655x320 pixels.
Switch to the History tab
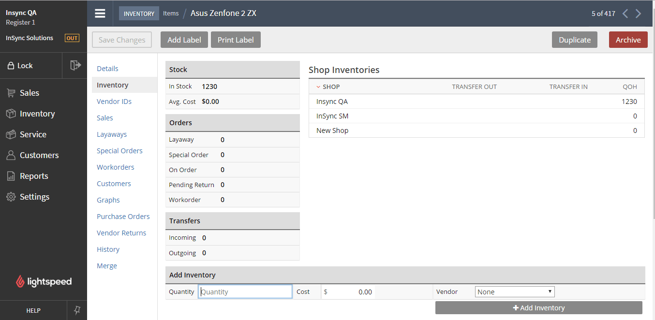[108, 249]
